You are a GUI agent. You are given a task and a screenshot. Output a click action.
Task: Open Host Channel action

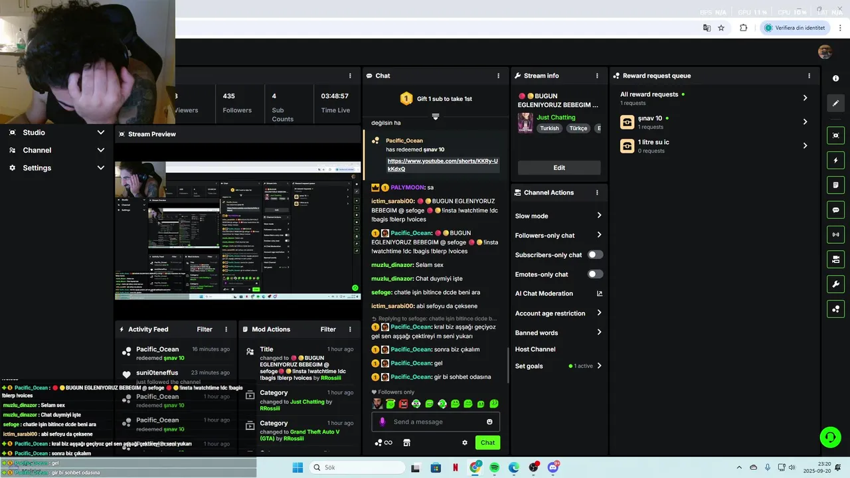pos(535,349)
